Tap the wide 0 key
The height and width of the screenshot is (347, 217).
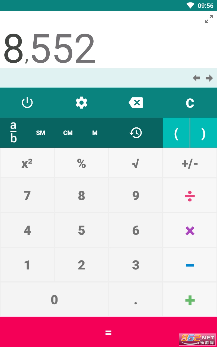54,300
